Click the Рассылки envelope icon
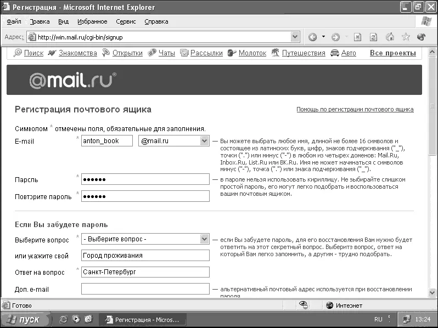The image size is (438, 328). [x=184, y=53]
